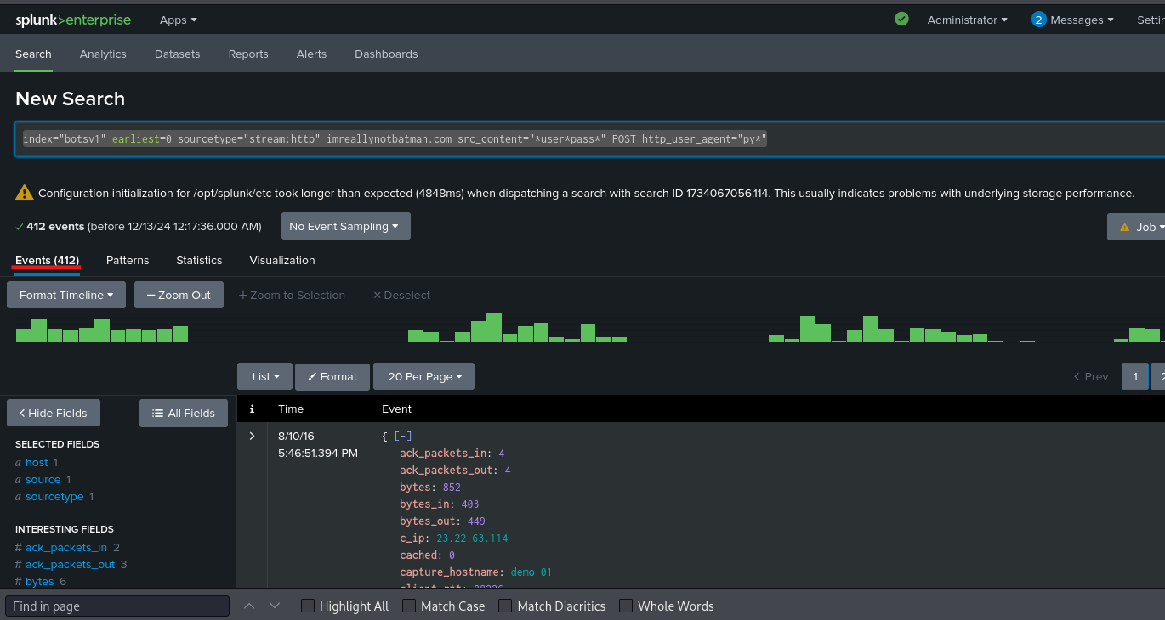Select results page 1
Viewport: 1165px width, 620px height.
[1135, 376]
